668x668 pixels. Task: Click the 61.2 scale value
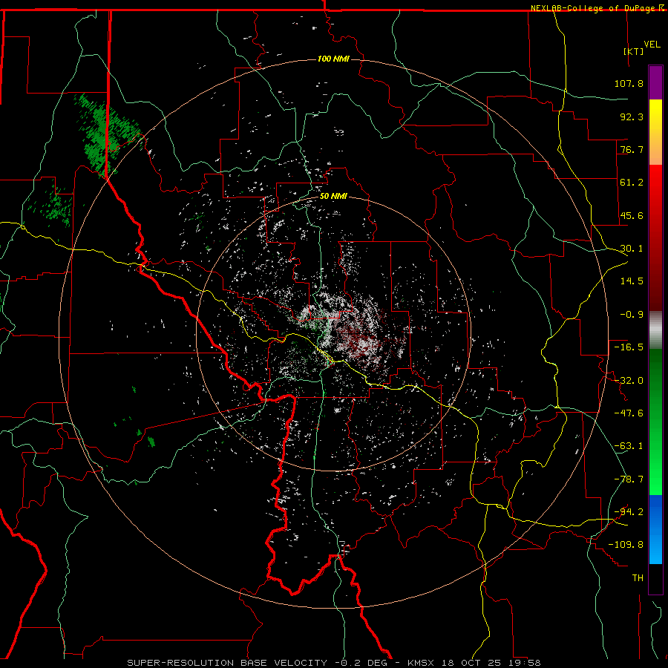tap(632, 183)
